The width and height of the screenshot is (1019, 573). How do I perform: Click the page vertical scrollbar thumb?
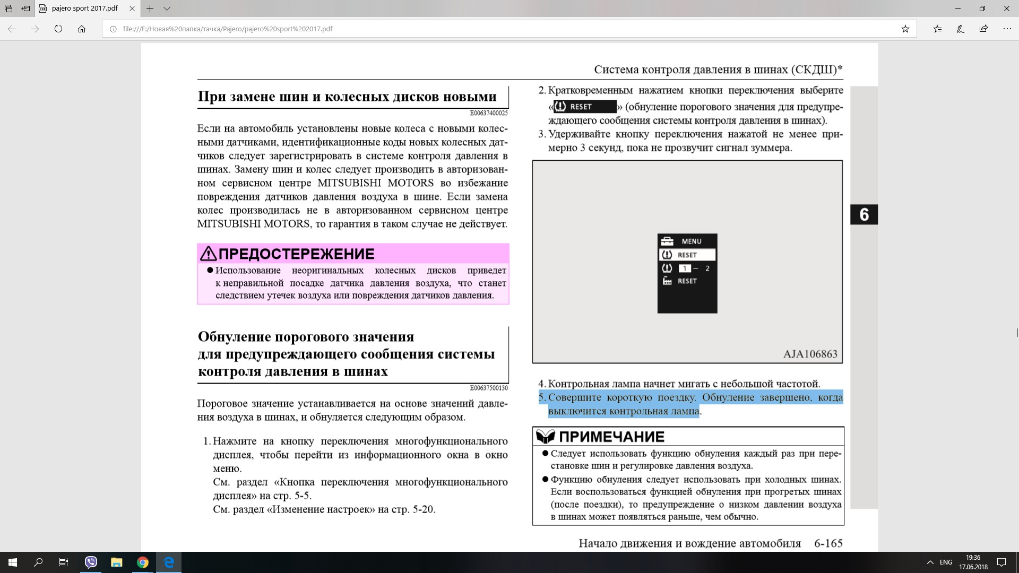[x=1017, y=333]
